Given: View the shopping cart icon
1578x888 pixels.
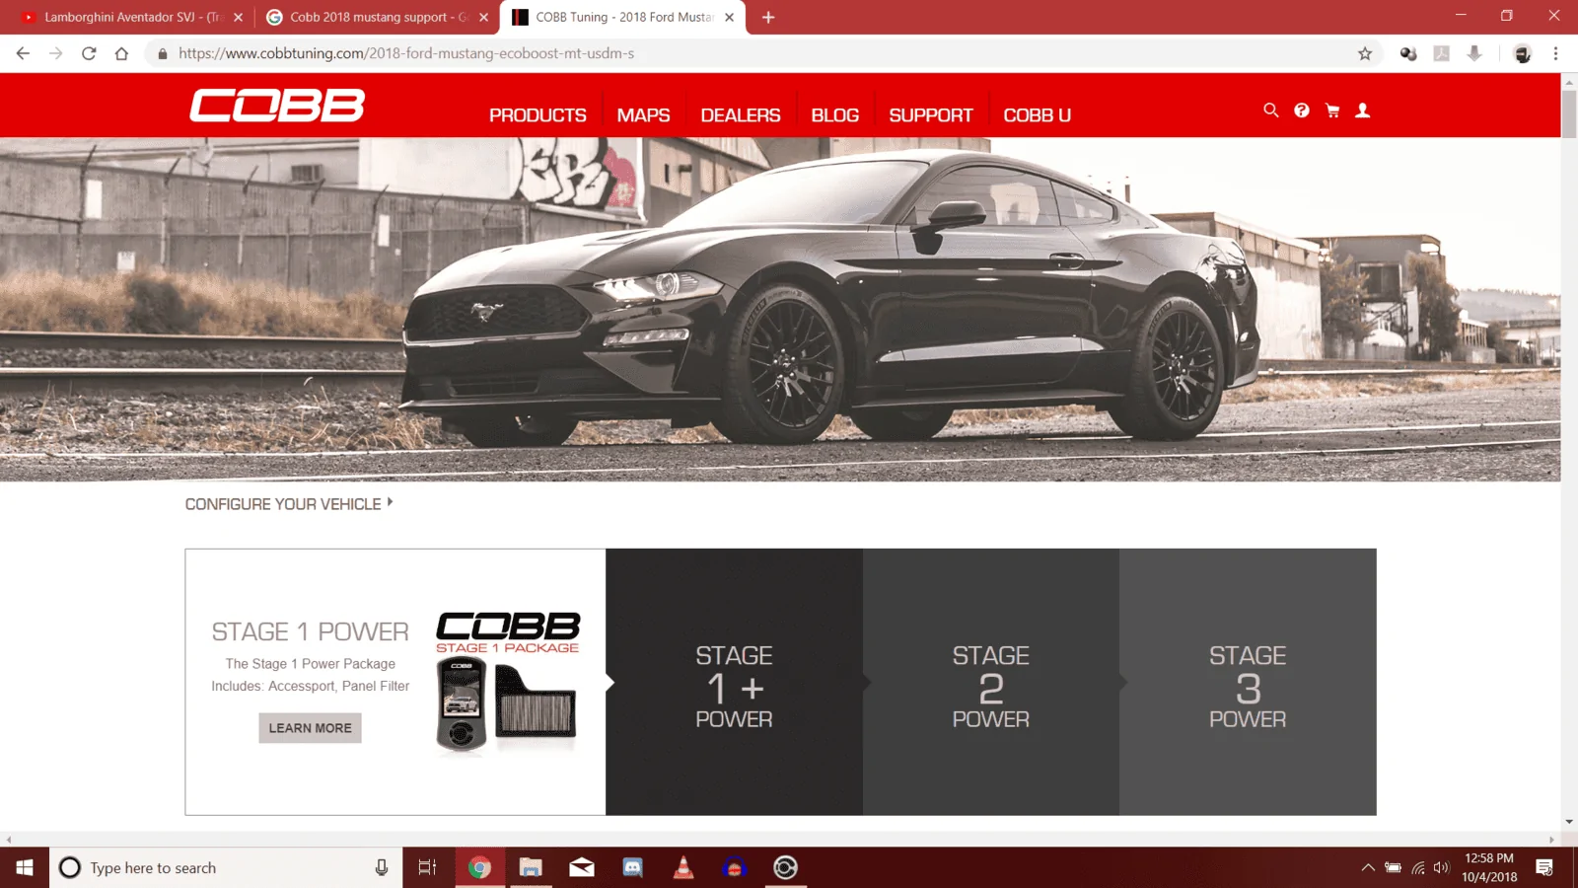Looking at the screenshot, I should (x=1332, y=111).
